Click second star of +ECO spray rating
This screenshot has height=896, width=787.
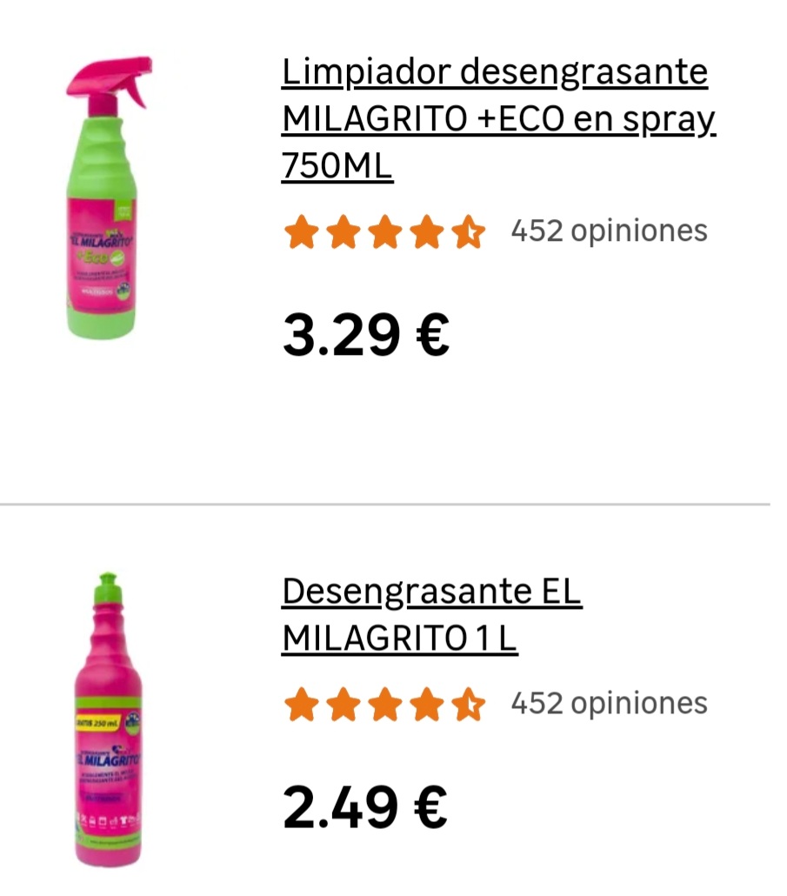click(x=343, y=231)
